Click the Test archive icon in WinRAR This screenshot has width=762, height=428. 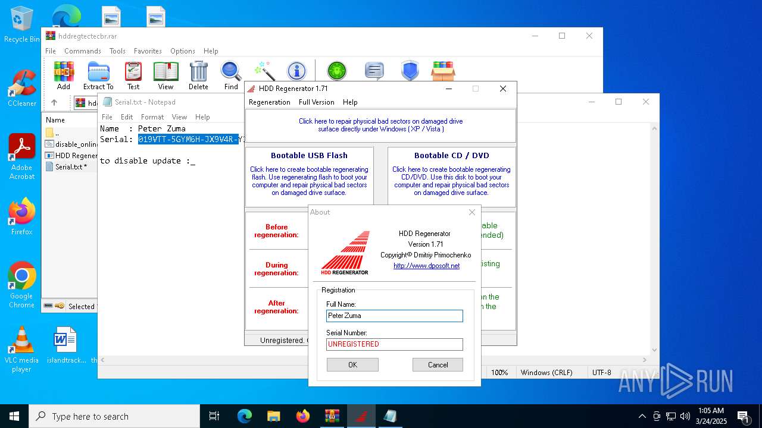[x=133, y=75]
